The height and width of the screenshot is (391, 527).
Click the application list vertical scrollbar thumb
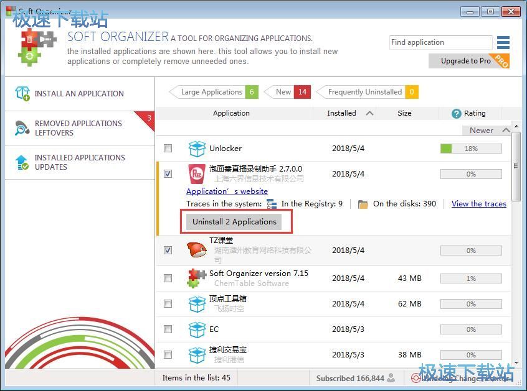pos(516,165)
